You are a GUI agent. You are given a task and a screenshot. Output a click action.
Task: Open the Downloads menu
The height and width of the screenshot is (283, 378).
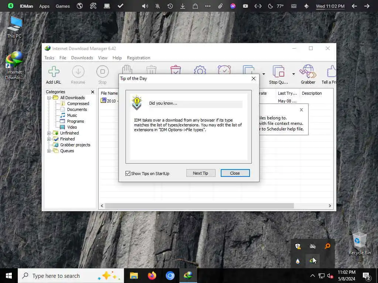82,58
